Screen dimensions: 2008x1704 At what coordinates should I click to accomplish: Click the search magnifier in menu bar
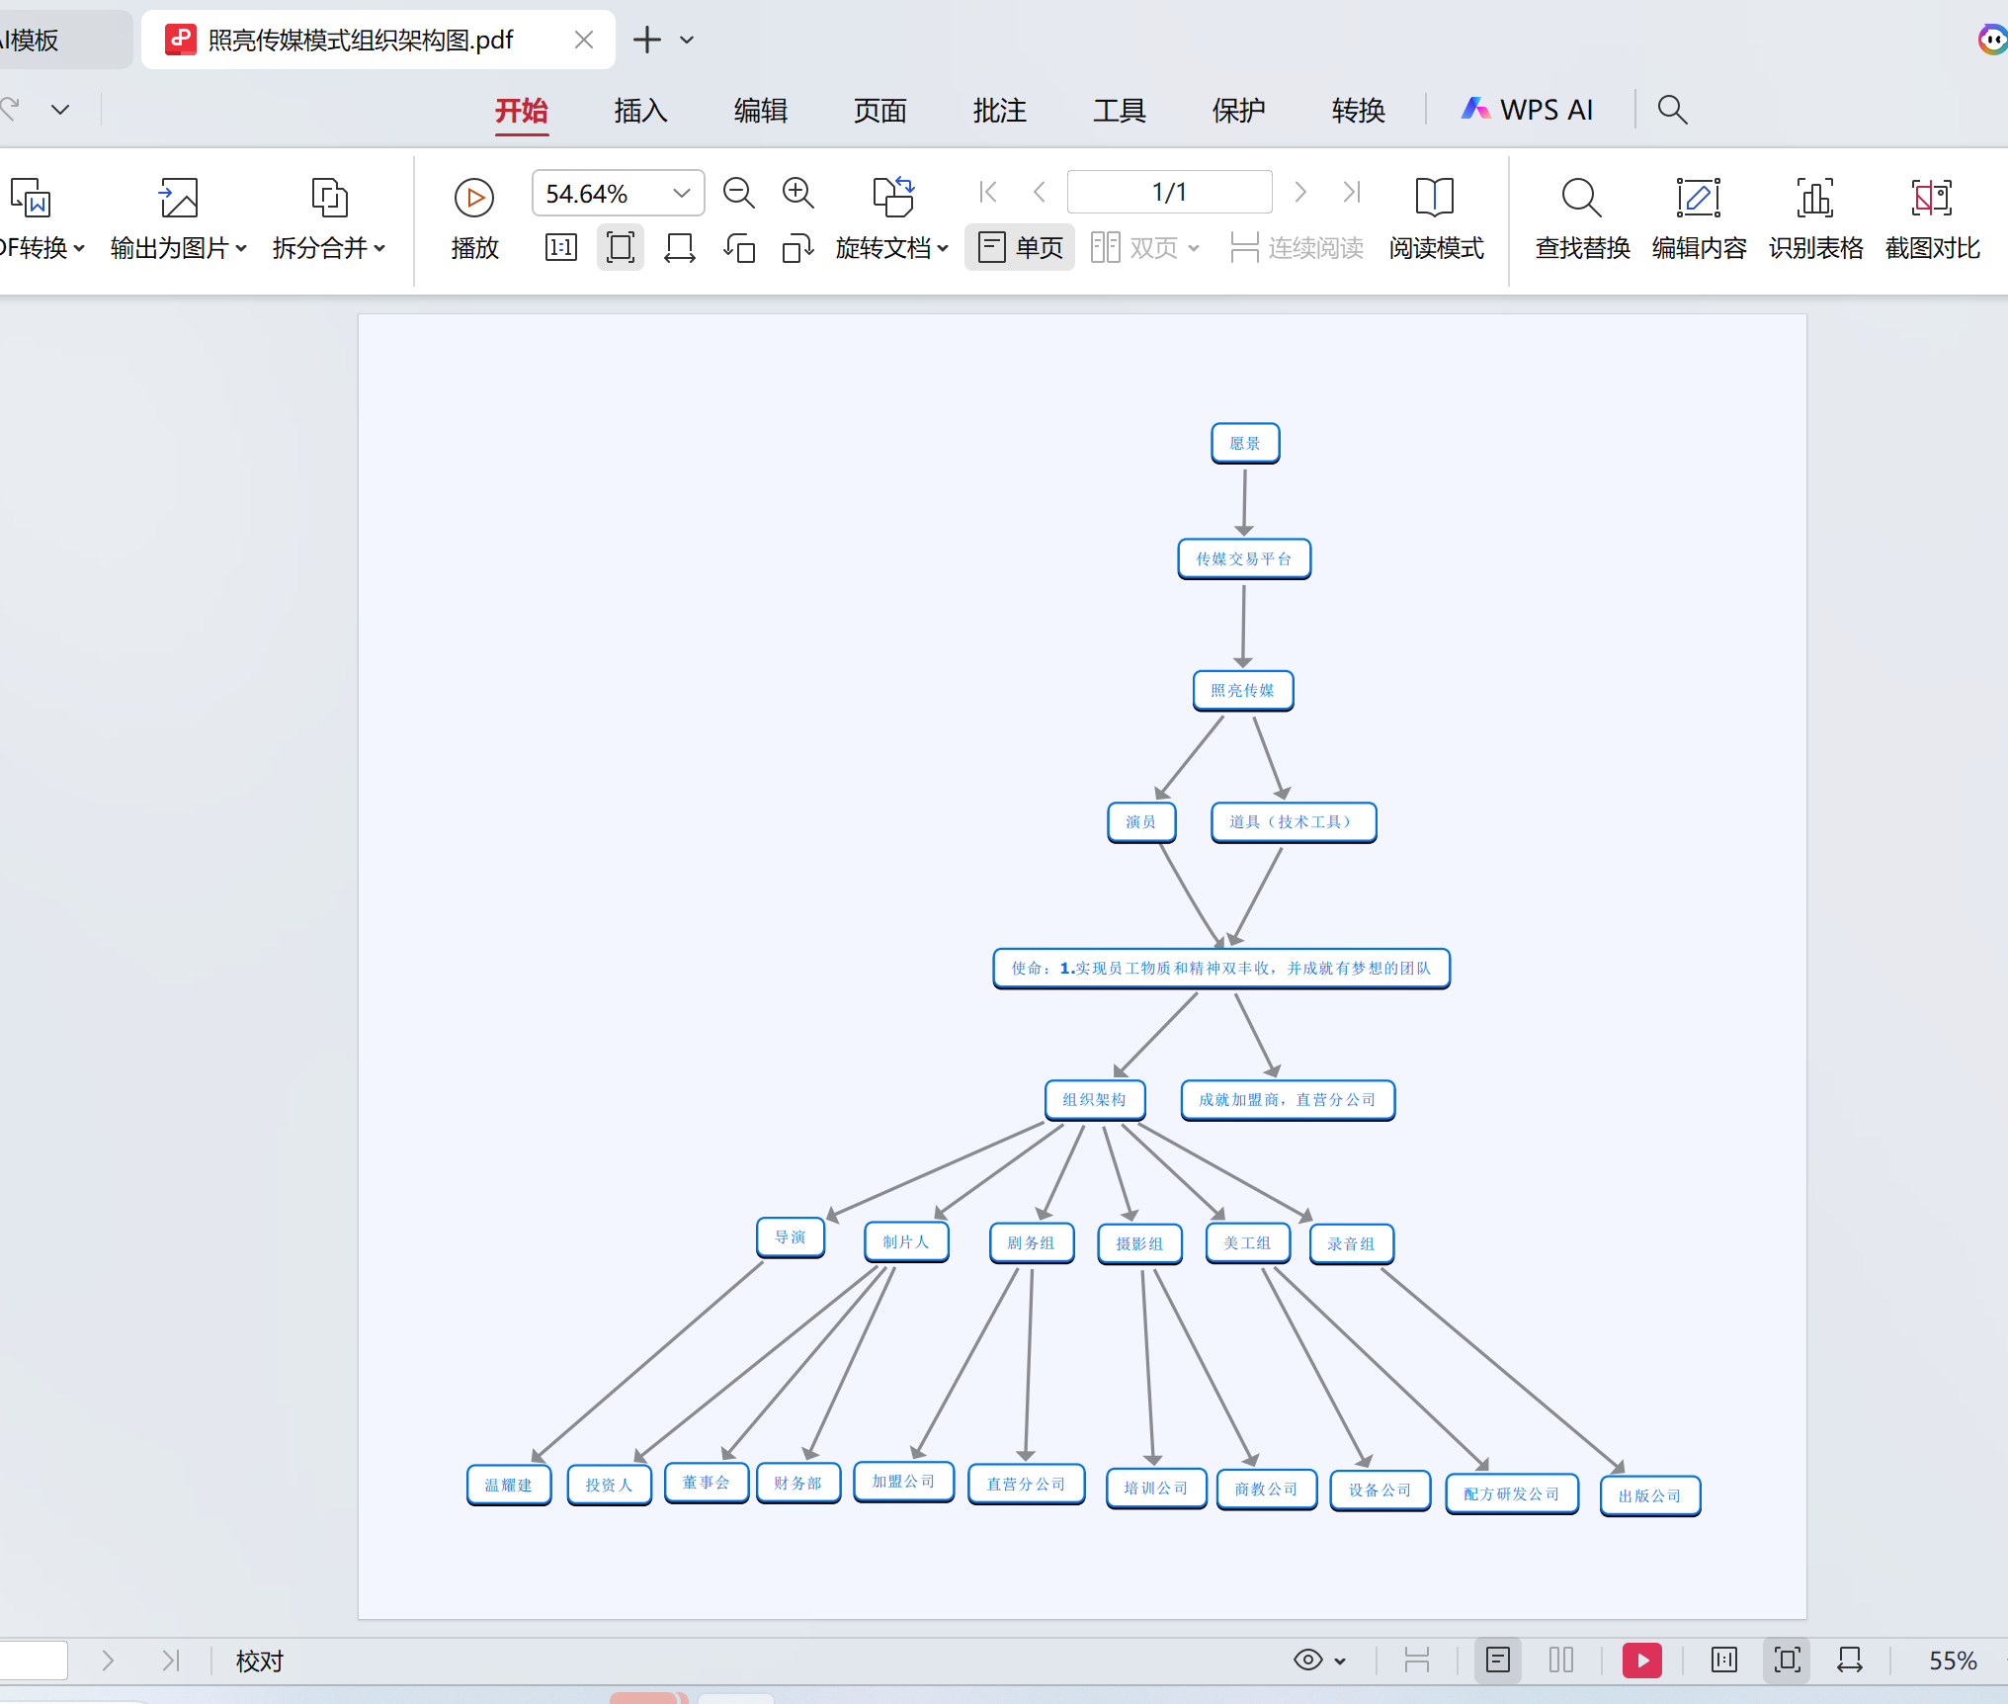1672,110
